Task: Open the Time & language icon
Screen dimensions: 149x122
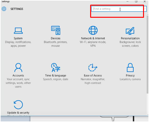Action: click(x=56, y=68)
